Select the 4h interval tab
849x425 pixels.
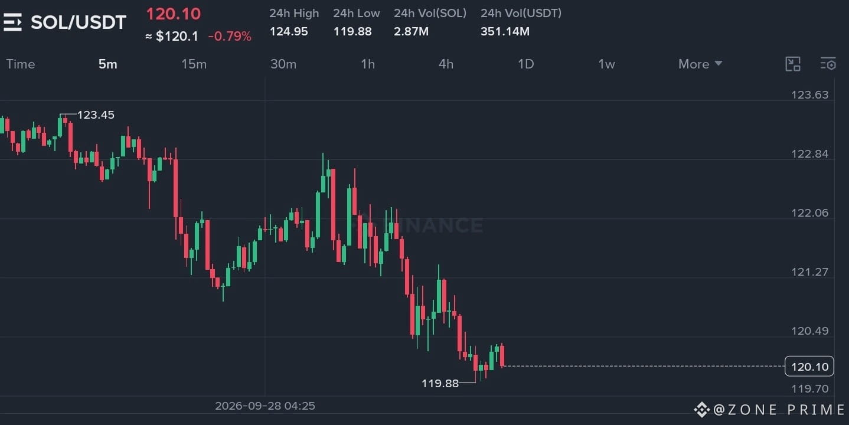click(x=446, y=64)
